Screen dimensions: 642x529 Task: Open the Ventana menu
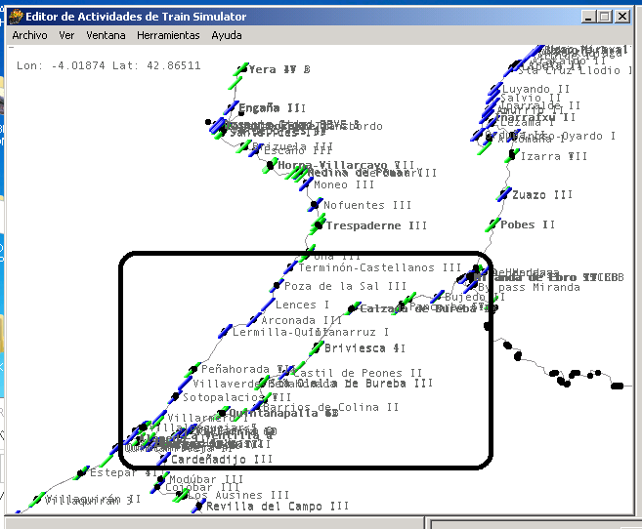pyautogui.click(x=106, y=35)
